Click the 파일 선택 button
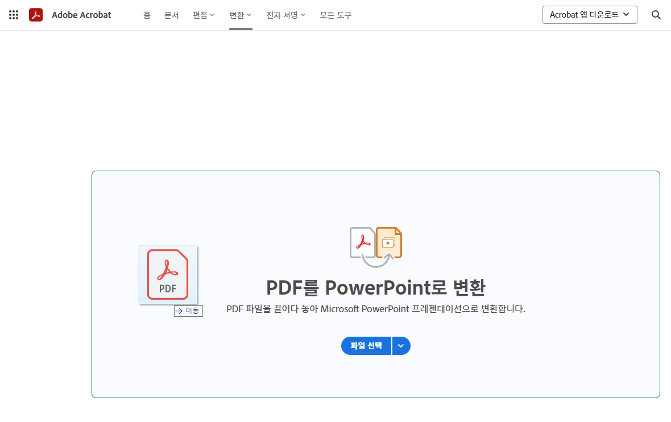The height and width of the screenshot is (422, 671). 366,346
